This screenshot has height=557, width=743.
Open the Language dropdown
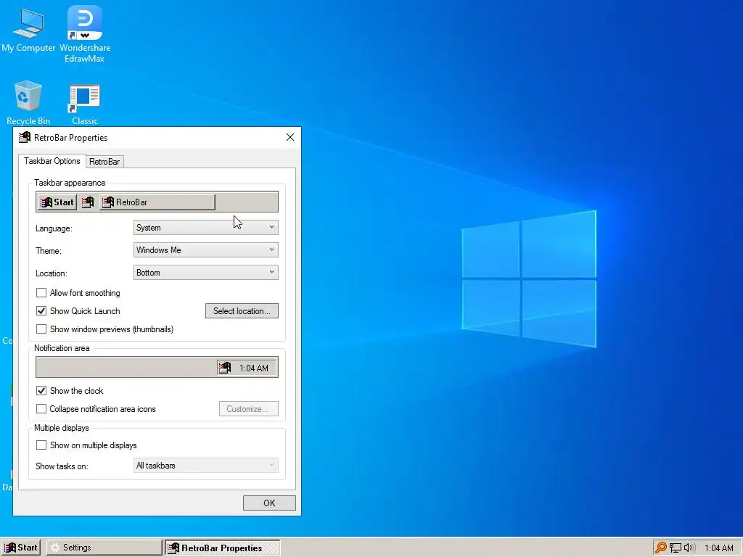[x=205, y=227]
